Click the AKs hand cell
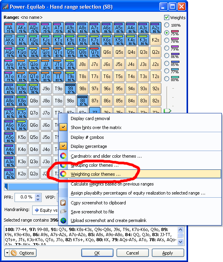 [x=22, y=28]
